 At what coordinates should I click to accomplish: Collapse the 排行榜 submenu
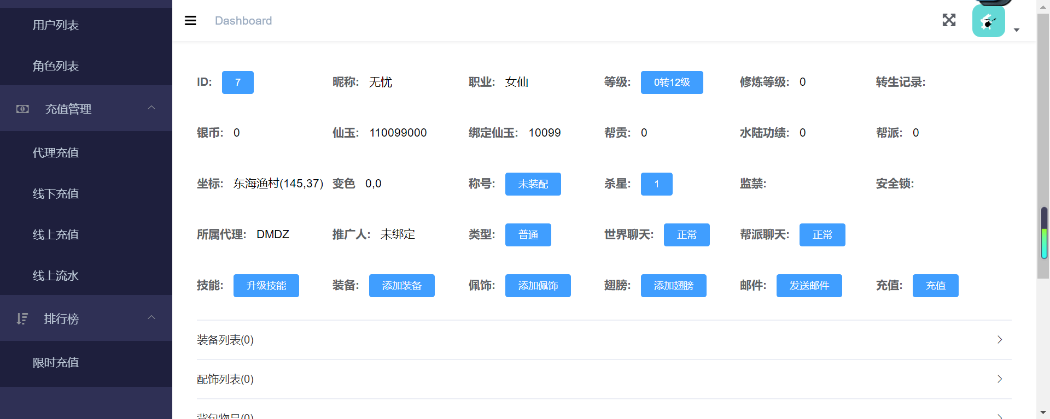(151, 318)
